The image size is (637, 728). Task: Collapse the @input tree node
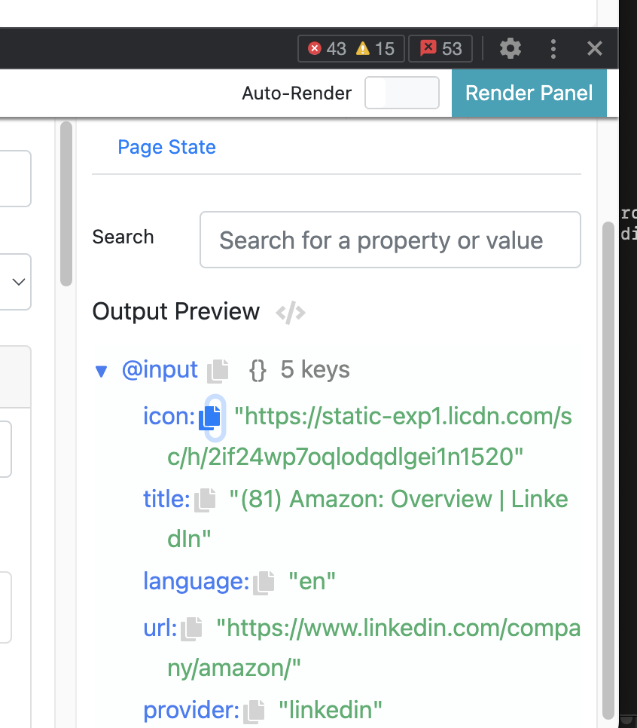pyautogui.click(x=101, y=371)
